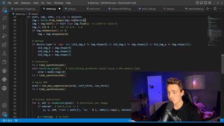Toggle the primary side bar layout icon
Screen dimensions: 224x126
pos(197,3)
